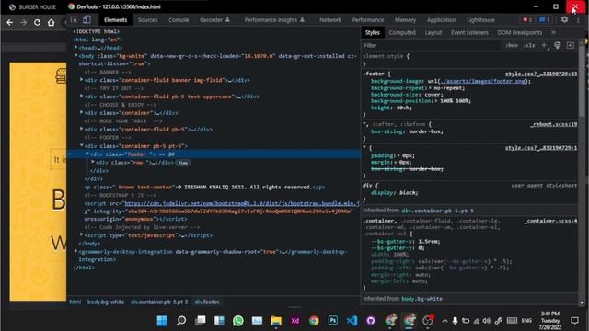Activate the inspect element picker icon
This screenshot has width=589, height=331.
[74, 19]
